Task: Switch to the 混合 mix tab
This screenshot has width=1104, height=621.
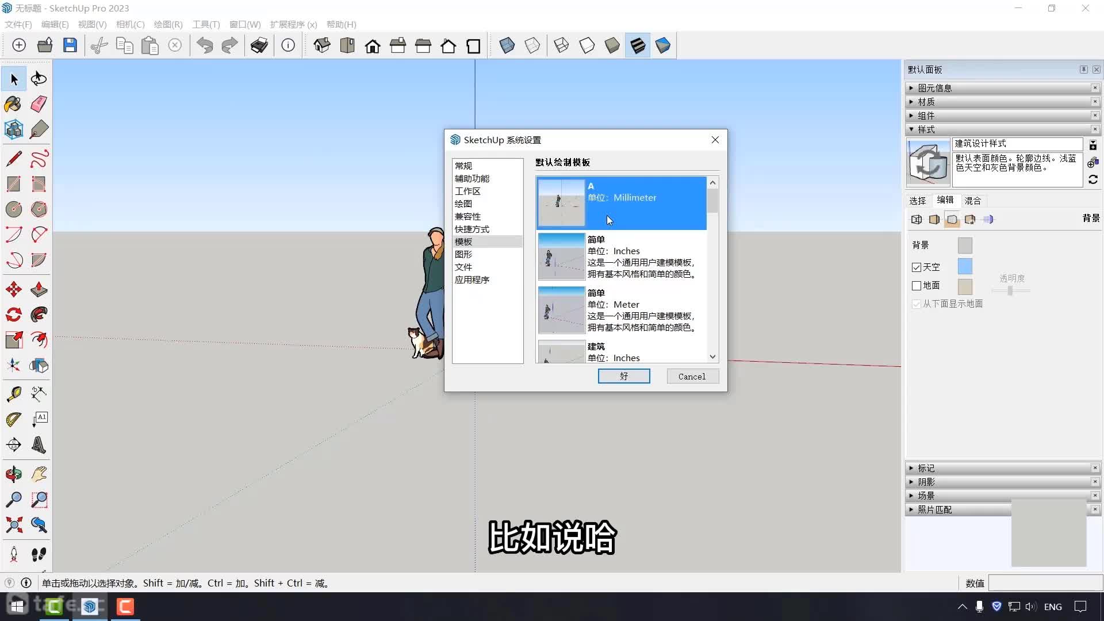Action: tap(973, 201)
